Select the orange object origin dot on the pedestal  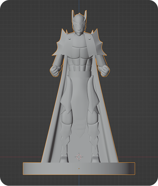pos(79,168)
